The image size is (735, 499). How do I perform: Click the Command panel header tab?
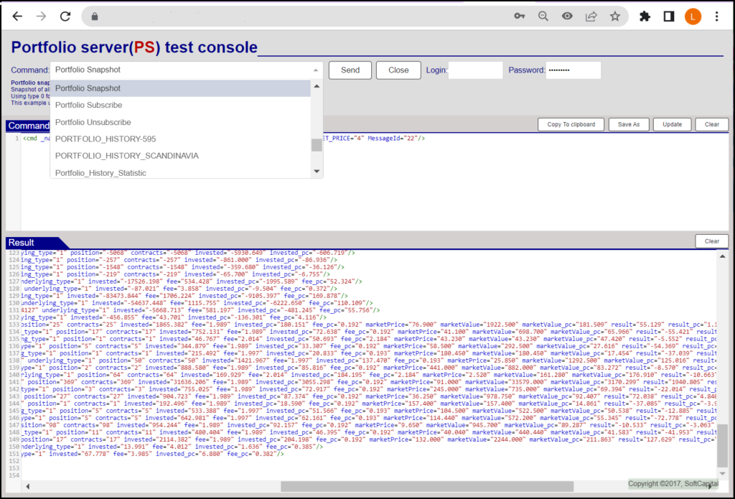point(28,126)
